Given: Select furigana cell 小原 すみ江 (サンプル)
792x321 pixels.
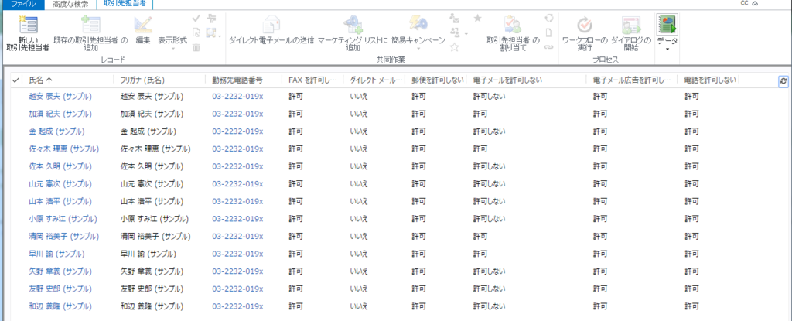Looking at the screenshot, I should 155,219.
